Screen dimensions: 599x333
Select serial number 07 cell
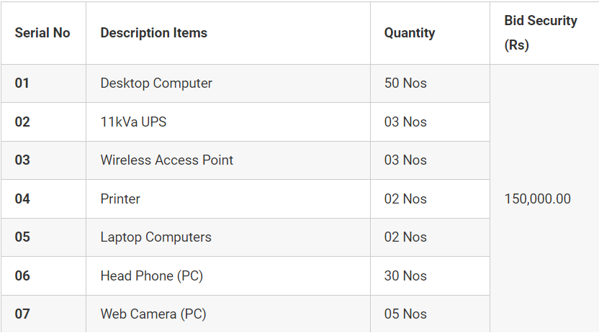(x=22, y=314)
